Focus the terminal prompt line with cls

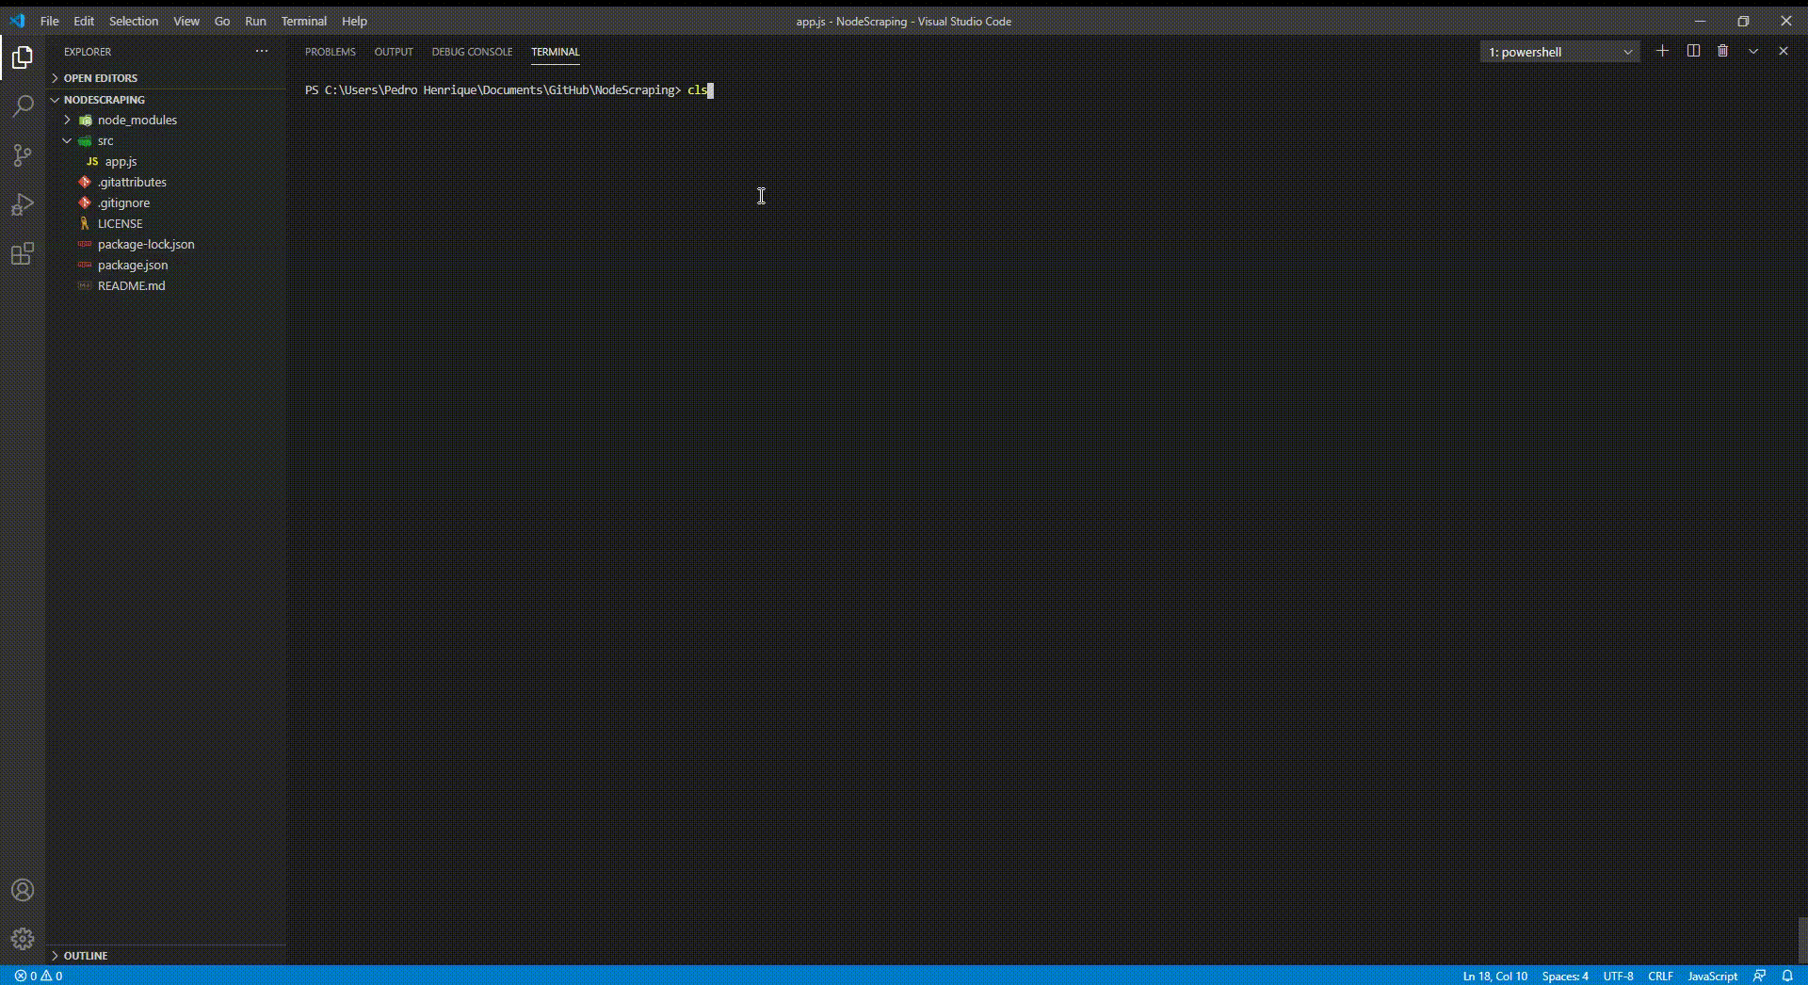509,90
